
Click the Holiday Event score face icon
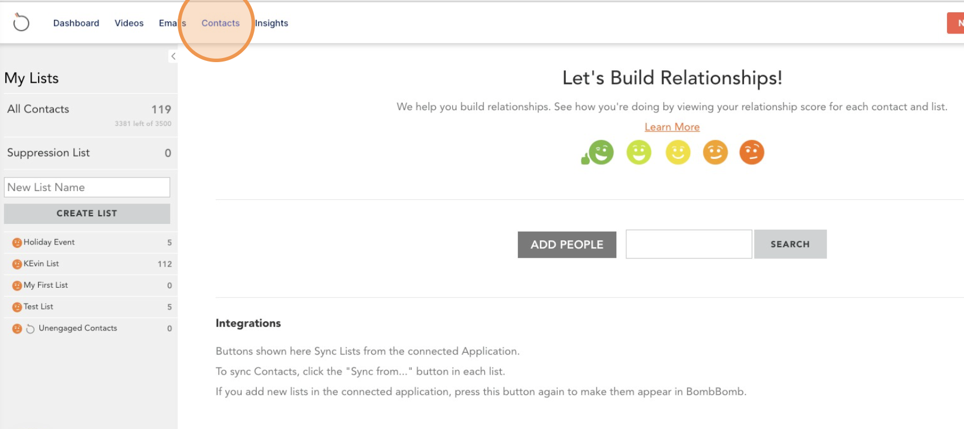17,243
